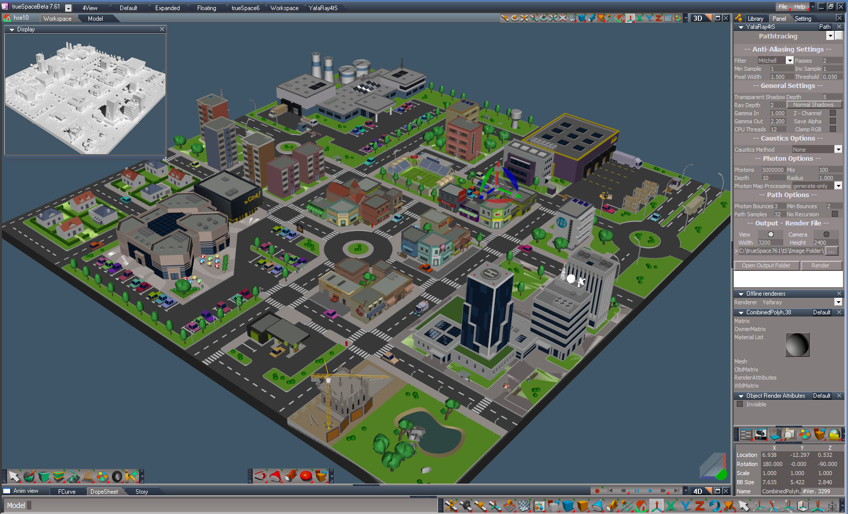Click the checkered grid plane icon
This screenshot has width=848, height=514.
(x=525, y=505)
